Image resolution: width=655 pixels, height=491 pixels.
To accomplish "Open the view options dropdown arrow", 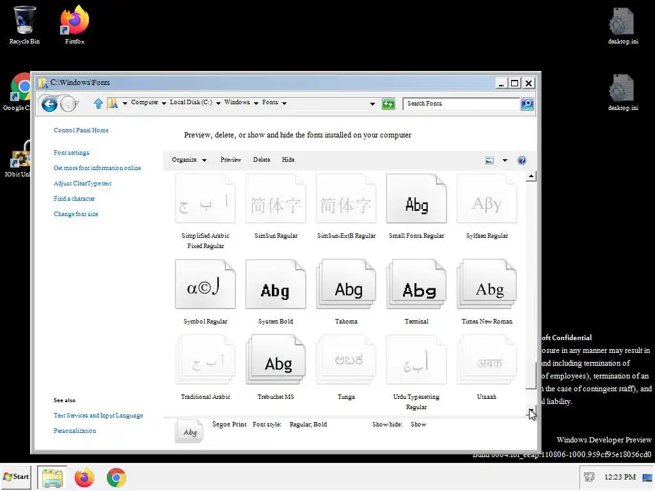I will pyautogui.click(x=505, y=160).
